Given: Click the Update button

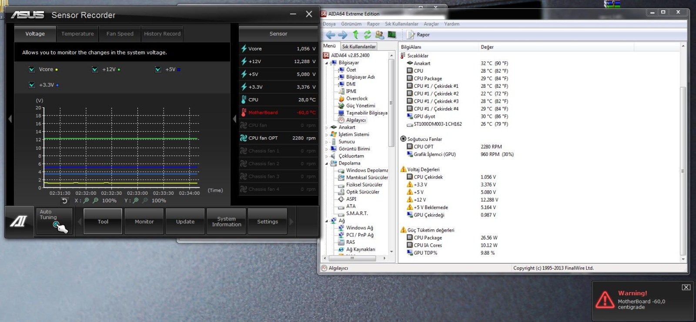Looking at the screenshot, I should (x=185, y=222).
